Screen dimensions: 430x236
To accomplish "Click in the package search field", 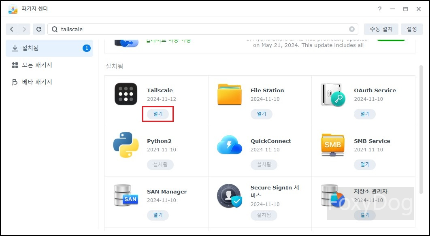I will pyautogui.click(x=203, y=29).
